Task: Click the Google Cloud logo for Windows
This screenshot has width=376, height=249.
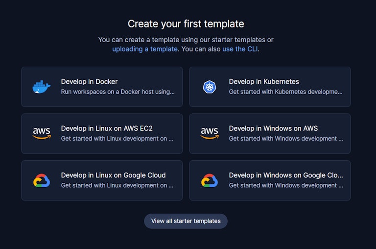Action: tap(210, 180)
